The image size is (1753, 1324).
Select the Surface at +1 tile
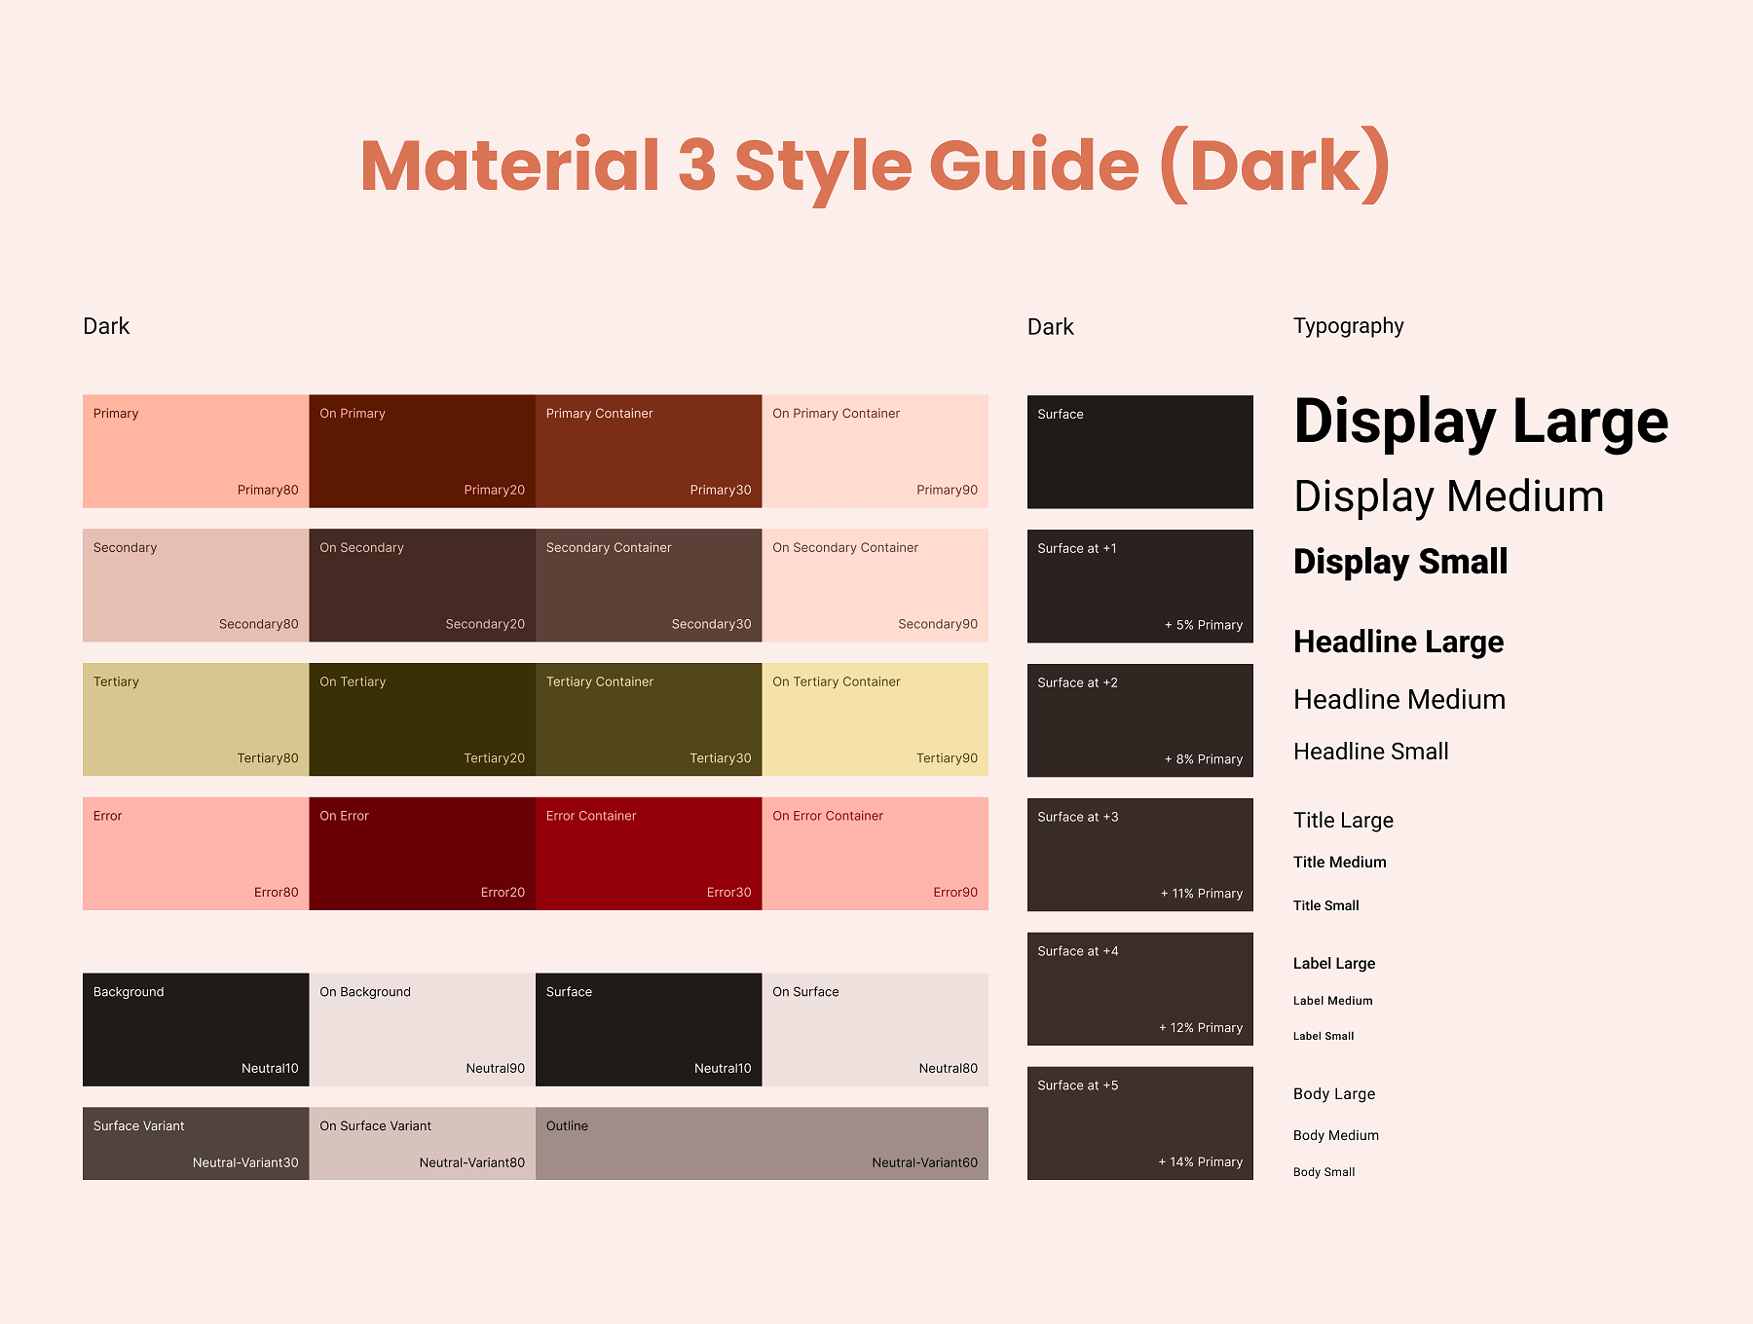coord(1139,586)
